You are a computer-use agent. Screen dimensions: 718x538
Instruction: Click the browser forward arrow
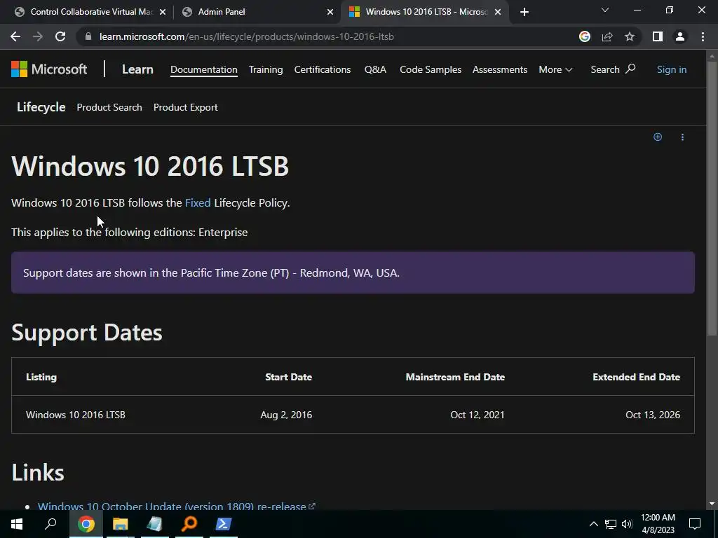[38, 36]
